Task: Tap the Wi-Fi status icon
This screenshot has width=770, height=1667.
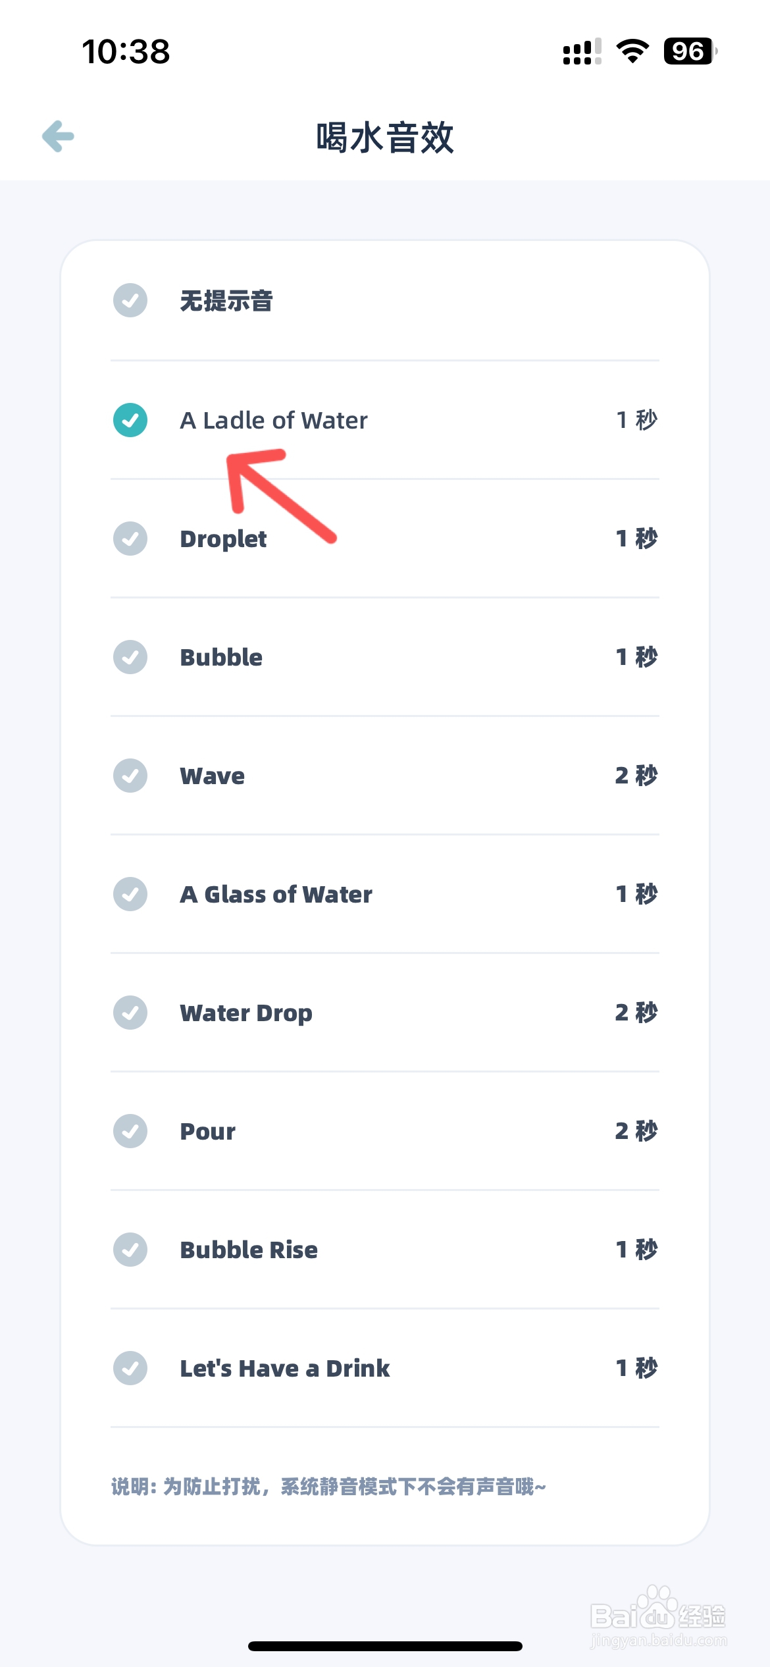Action: point(632,51)
